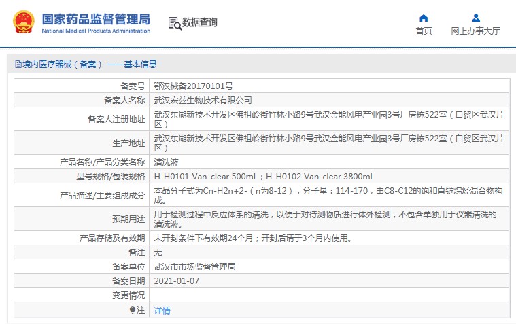
Task: Select company name 武汉宏兹生物技术有限公司
Action: tap(203, 101)
